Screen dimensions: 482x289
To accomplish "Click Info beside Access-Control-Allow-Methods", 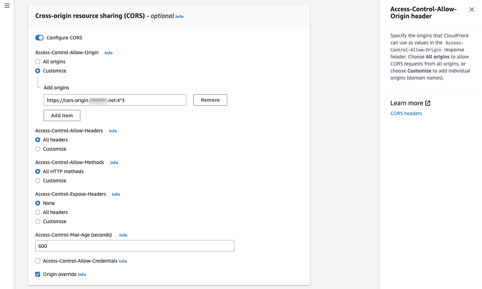I will [114, 163].
